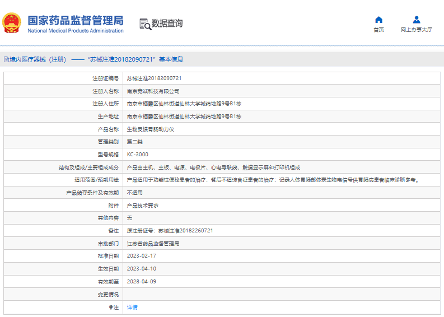444x317 pixels.
Task: Click the bullet icon next to 注
Action: (111, 307)
